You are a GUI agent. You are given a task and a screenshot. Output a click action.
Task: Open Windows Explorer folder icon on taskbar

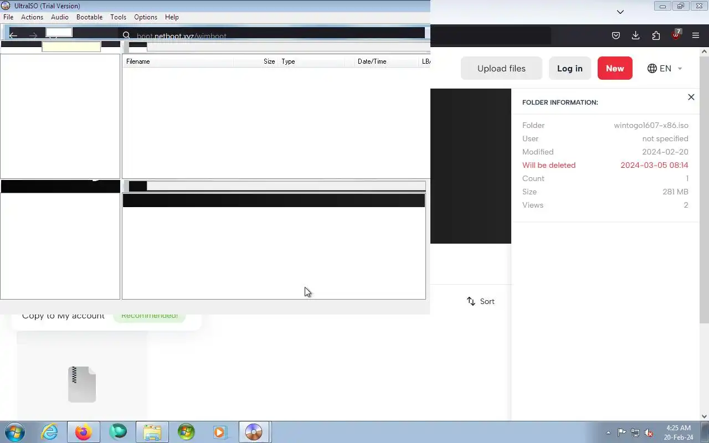pos(152,432)
